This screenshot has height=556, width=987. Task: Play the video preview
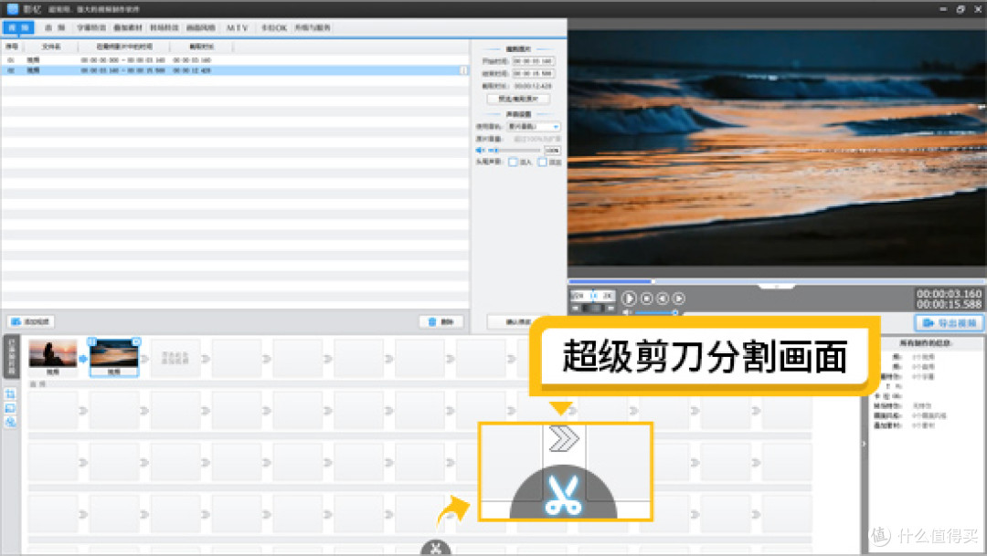[x=629, y=299]
